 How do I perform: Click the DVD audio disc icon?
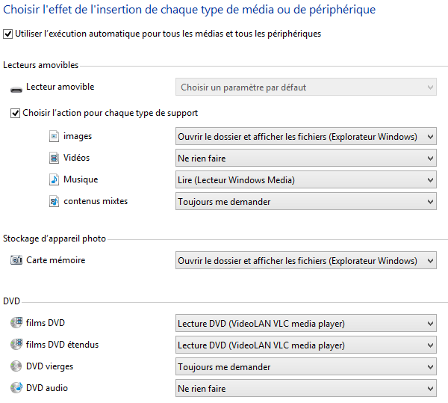click(16, 387)
